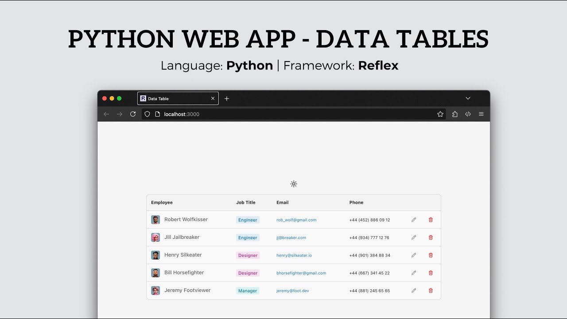This screenshot has width=567, height=319.
Task: Open the browser hamburger menu
Action: point(481,114)
